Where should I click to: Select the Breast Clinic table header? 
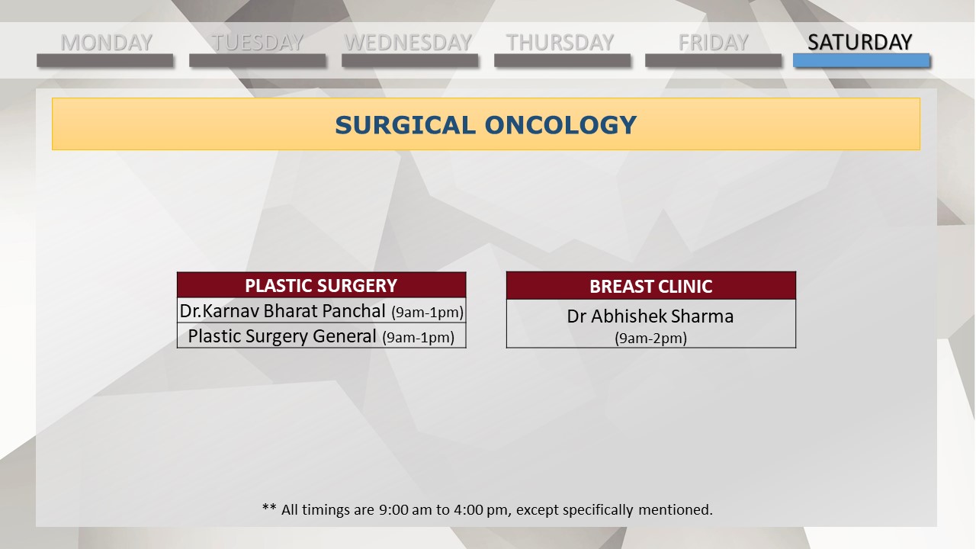651,286
